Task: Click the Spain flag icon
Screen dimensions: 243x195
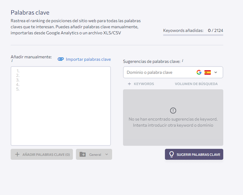Action: click(207, 72)
